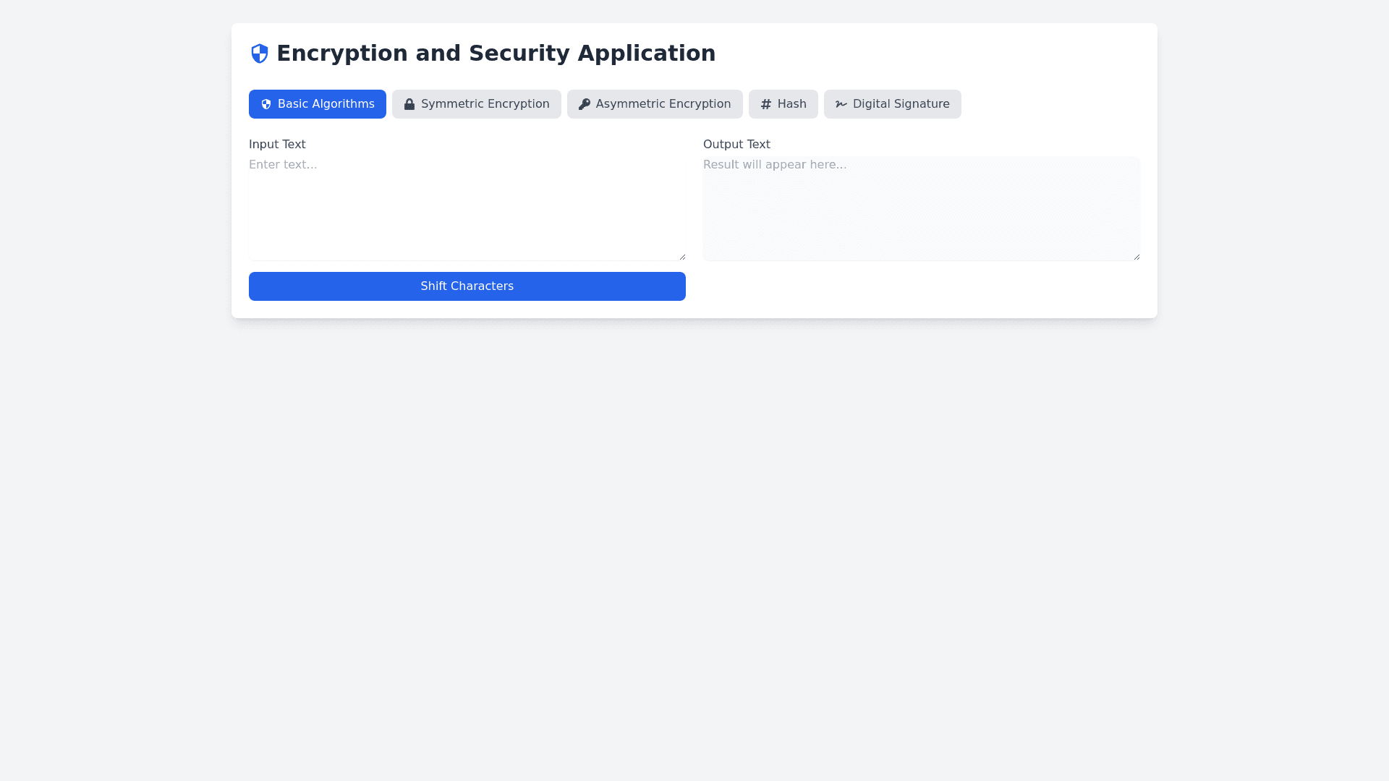Click the signature squiggle icon

[841, 104]
